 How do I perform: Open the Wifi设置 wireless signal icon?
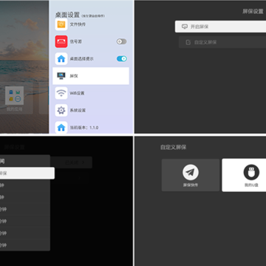(61, 93)
